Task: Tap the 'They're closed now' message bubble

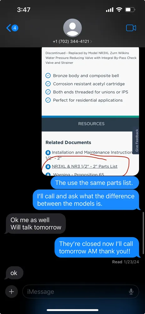Action: [97, 247]
